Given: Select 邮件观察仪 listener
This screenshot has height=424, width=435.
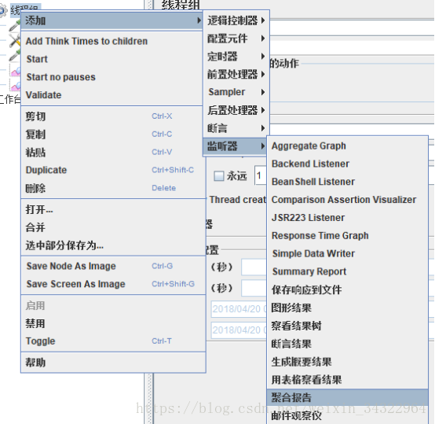Looking at the screenshot, I should point(348,415).
